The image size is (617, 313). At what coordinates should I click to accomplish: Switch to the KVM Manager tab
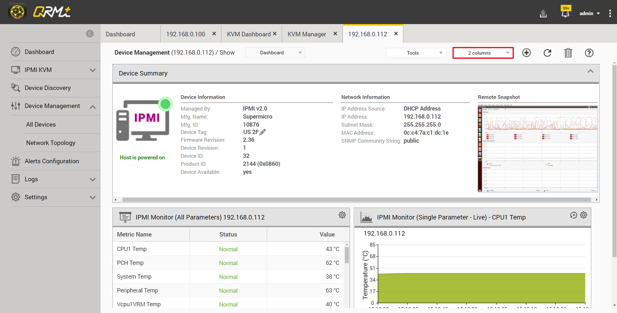(307, 34)
